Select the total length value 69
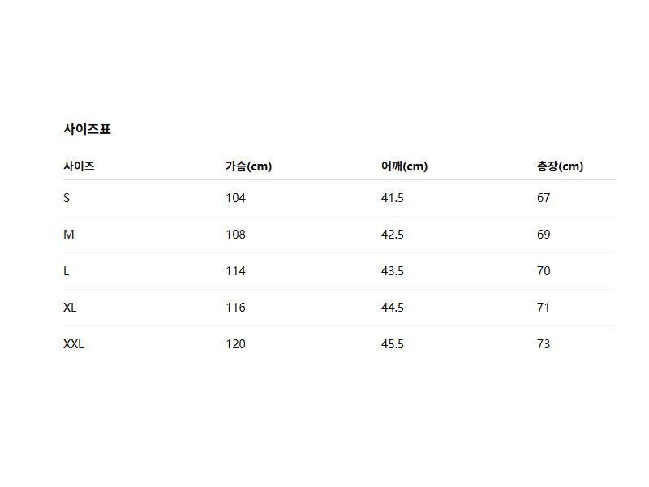 tap(544, 235)
